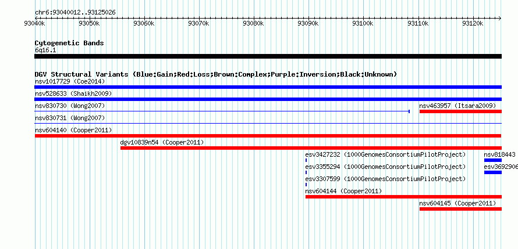
Task: Click the red loss bar under dgv10839n54
Action: [311, 148]
